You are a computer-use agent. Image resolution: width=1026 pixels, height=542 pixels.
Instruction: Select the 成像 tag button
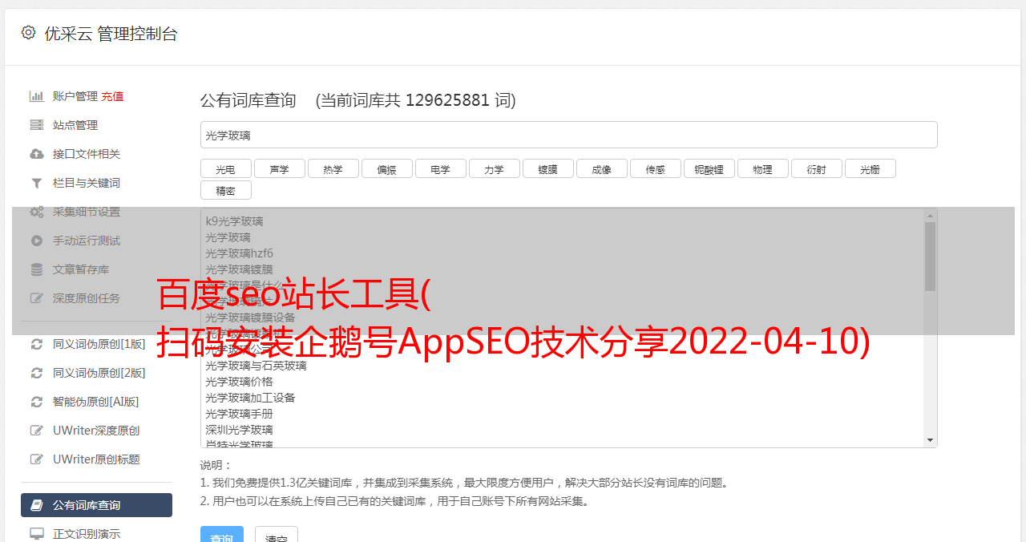(x=601, y=168)
